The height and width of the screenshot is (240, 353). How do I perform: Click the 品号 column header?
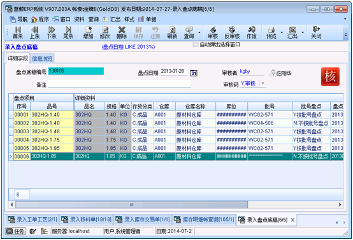[x=52, y=106]
